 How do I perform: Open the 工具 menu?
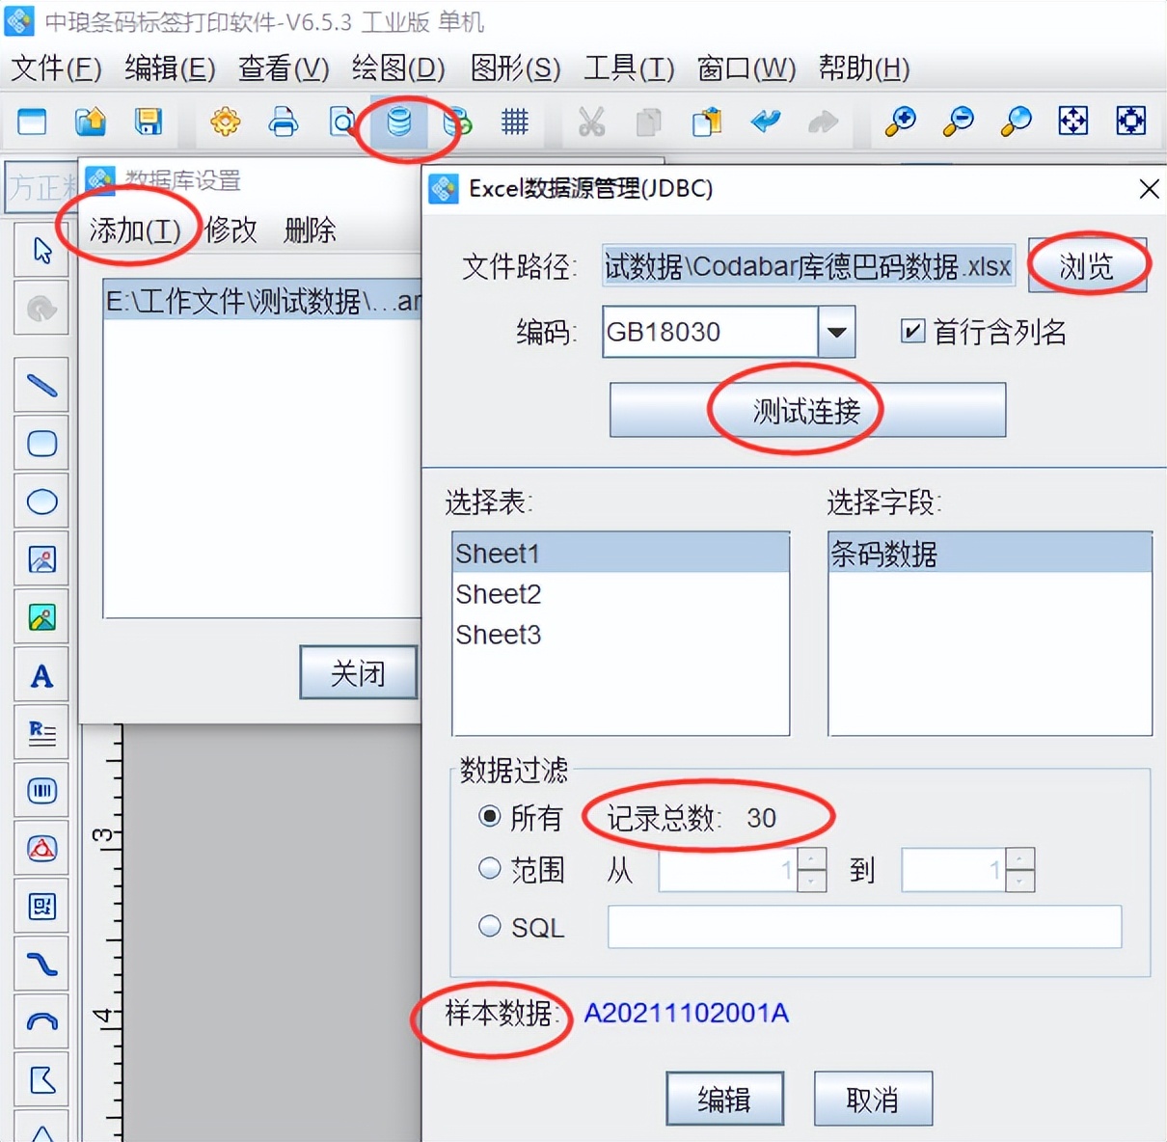pyautogui.click(x=627, y=68)
